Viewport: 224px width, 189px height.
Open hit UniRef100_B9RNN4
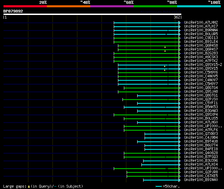(201, 30)
